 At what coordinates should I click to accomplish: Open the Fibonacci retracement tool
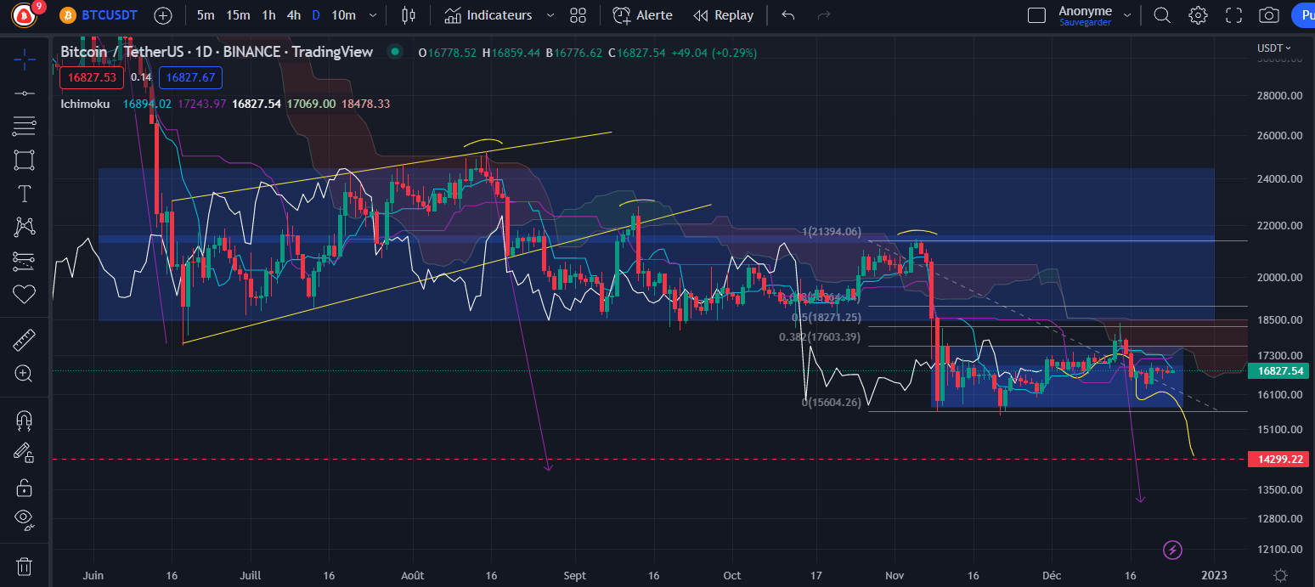click(x=24, y=126)
